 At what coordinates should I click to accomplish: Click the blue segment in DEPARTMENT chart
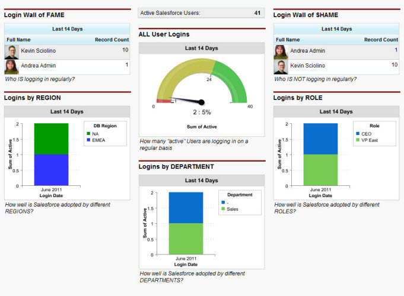point(186,208)
